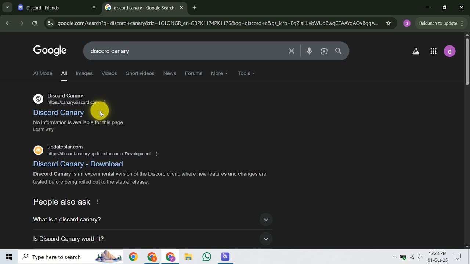Viewport: 470px width, 264px height.
Task: Click the page vertical scrollbar
Action: pos(467,62)
